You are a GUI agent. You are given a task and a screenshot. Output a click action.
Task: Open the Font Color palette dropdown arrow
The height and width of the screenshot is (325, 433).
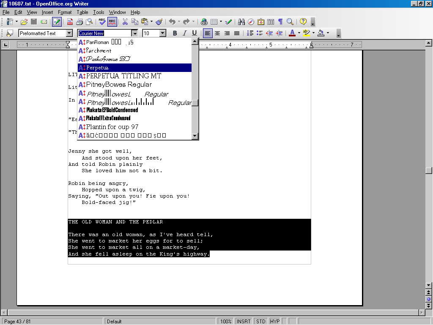click(299, 33)
